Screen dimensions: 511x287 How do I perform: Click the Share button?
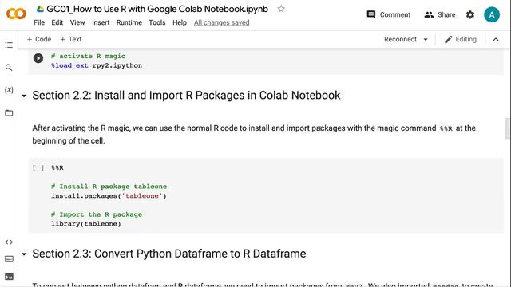tap(440, 14)
